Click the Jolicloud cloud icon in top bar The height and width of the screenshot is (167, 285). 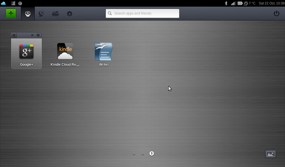[x=4, y=3]
